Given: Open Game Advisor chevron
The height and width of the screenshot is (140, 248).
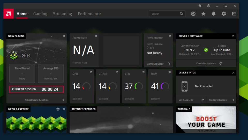Looking at the screenshot, I should (x=169, y=64).
